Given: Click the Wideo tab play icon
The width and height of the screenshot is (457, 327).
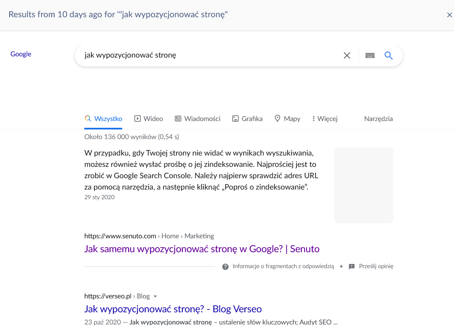Looking at the screenshot, I should coord(137,119).
